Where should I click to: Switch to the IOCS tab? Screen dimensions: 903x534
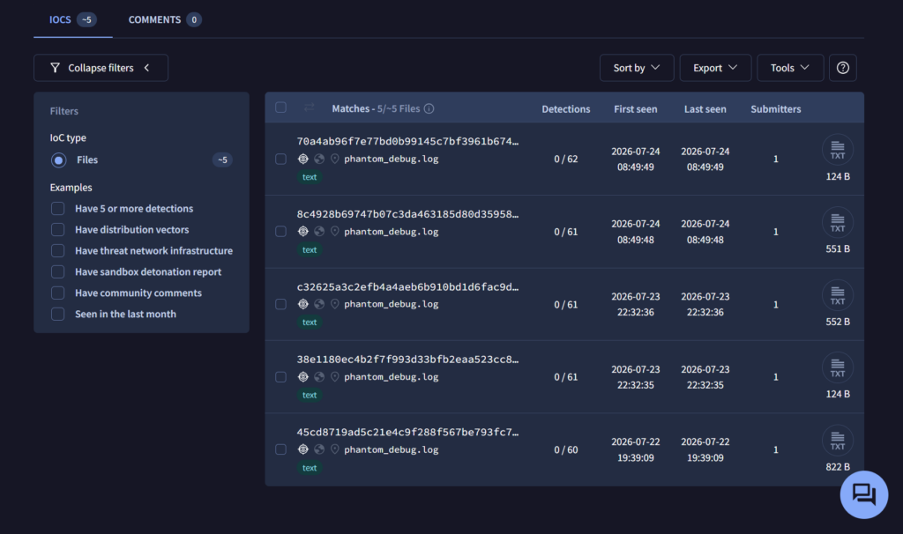[72, 19]
